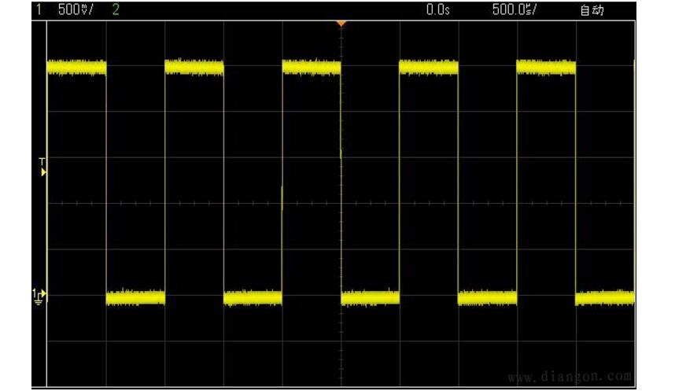Screen dimensions: 675x391
Task: Select the green channel 2 indicator
Action: pos(116,9)
